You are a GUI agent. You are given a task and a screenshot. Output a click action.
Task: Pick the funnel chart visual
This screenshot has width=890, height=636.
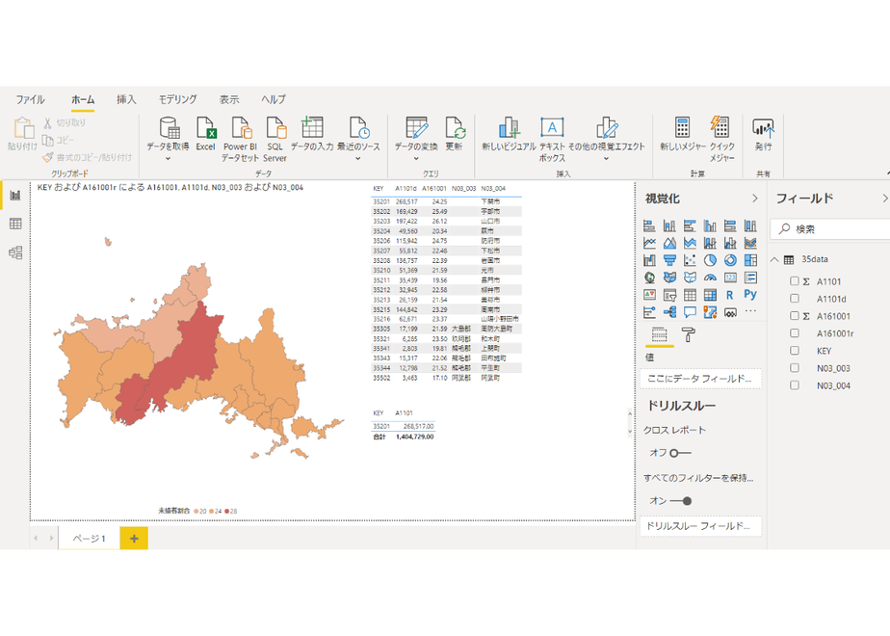[669, 260]
